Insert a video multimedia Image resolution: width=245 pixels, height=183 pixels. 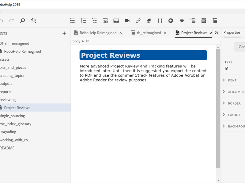127,20
